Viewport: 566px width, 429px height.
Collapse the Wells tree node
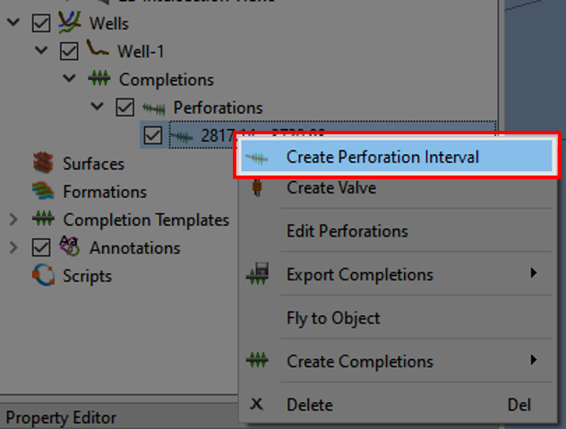[13, 22]
